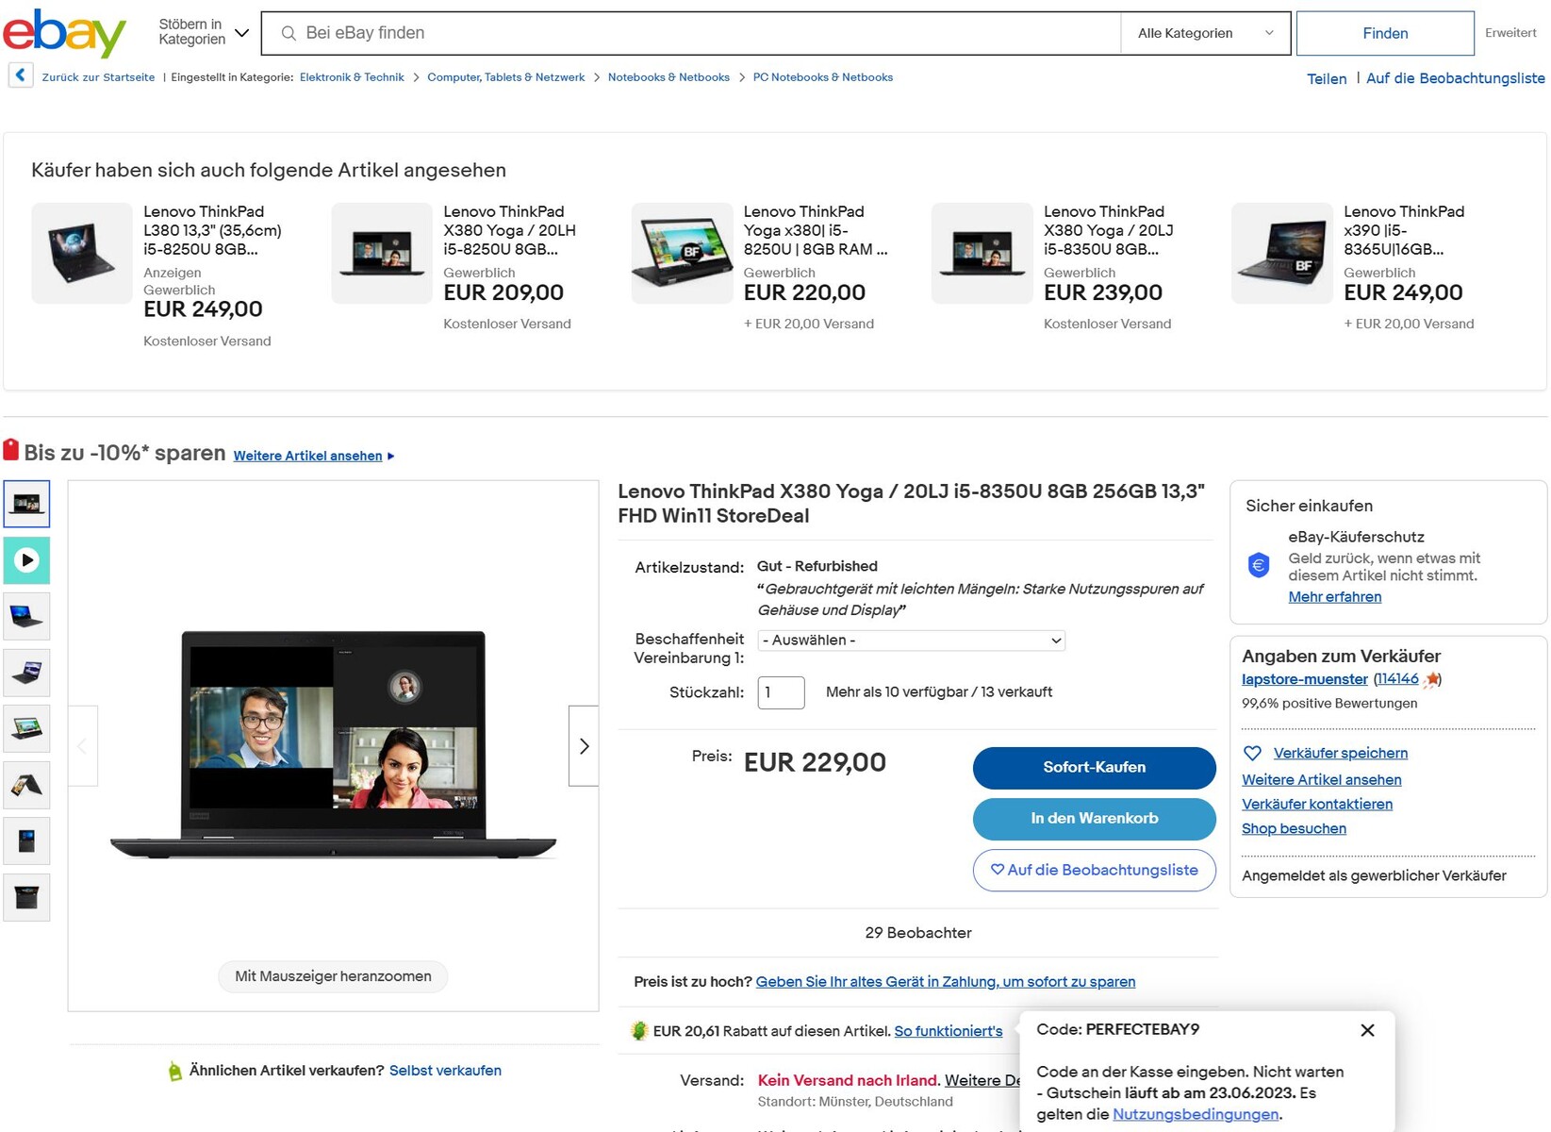Image resolution: width=1551 pixels, height=1132 pixels.
Task: Open the ThinkPad x390 item image
Action: pos(1281,253)
